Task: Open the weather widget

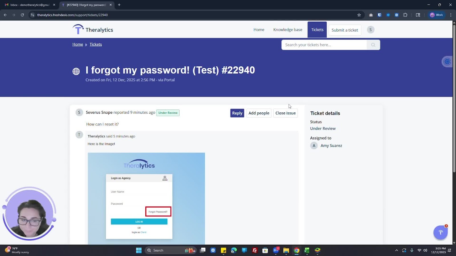Action: coord(17,250)
